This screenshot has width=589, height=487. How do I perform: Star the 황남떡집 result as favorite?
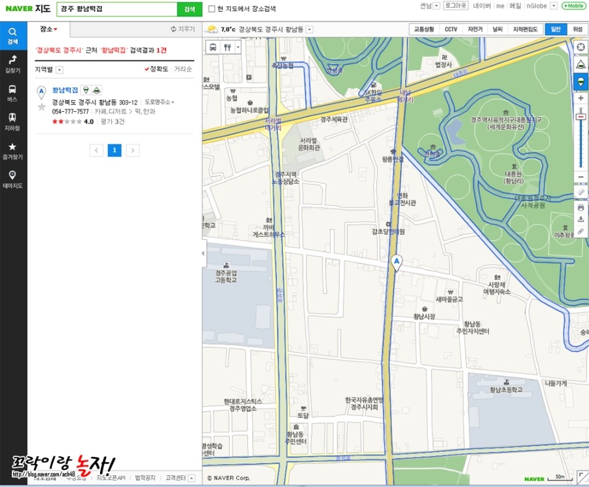(x=42, y=107)
